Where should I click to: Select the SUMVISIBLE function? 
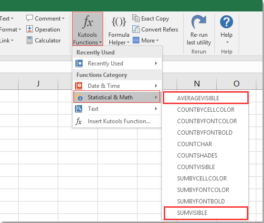pyautogui.click(x=206, y=213)
